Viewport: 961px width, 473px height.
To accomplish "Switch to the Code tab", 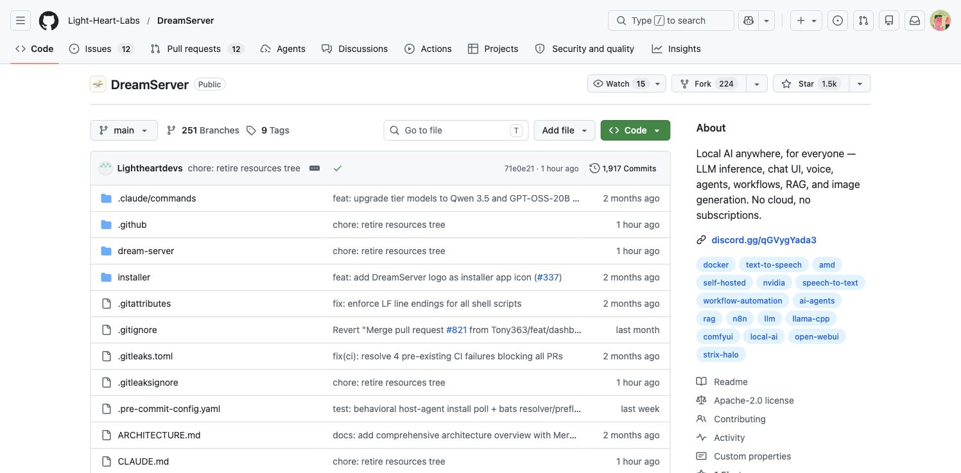I will 35,49.
